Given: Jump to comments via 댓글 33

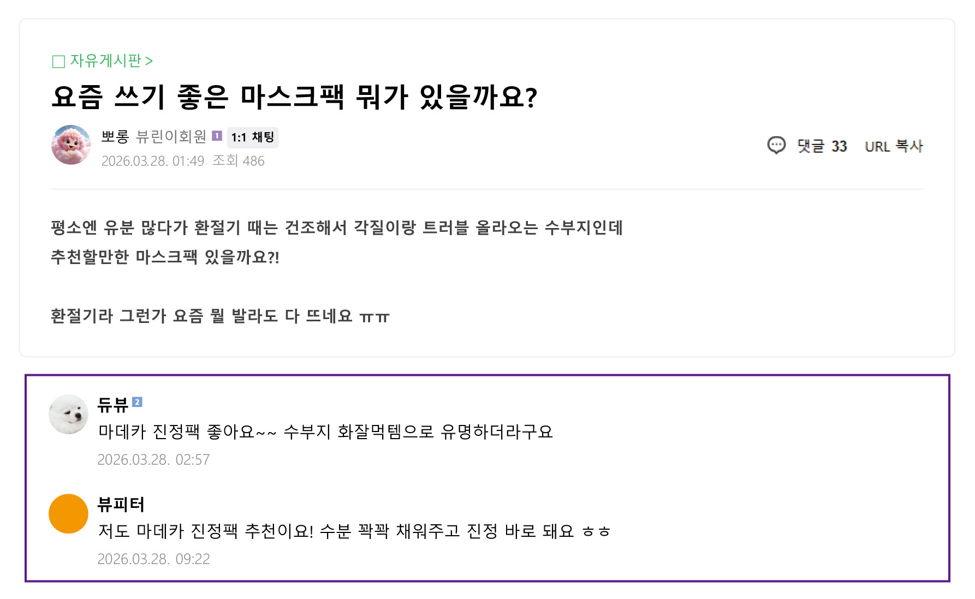Looking at the screenshot, I should tap(822, 146).
